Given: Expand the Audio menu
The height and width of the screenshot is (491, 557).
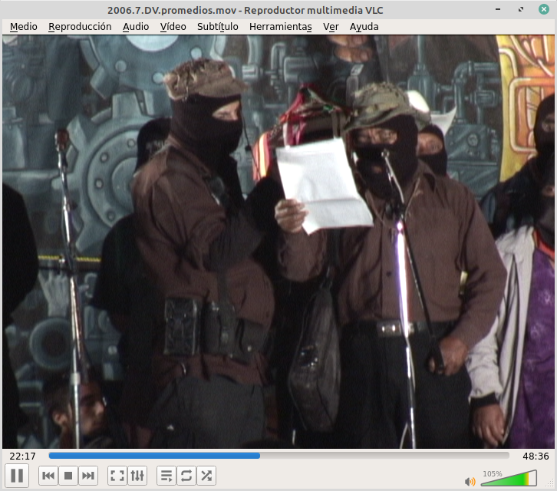Looking at the screenshot, I should point(136,26).
